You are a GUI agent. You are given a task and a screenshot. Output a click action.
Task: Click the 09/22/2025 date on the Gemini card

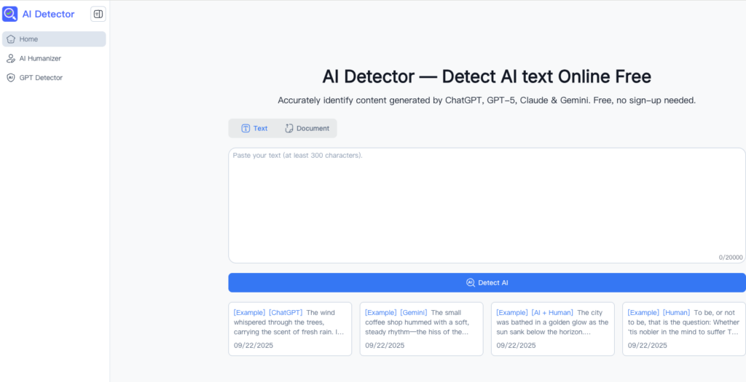[385, 346]
